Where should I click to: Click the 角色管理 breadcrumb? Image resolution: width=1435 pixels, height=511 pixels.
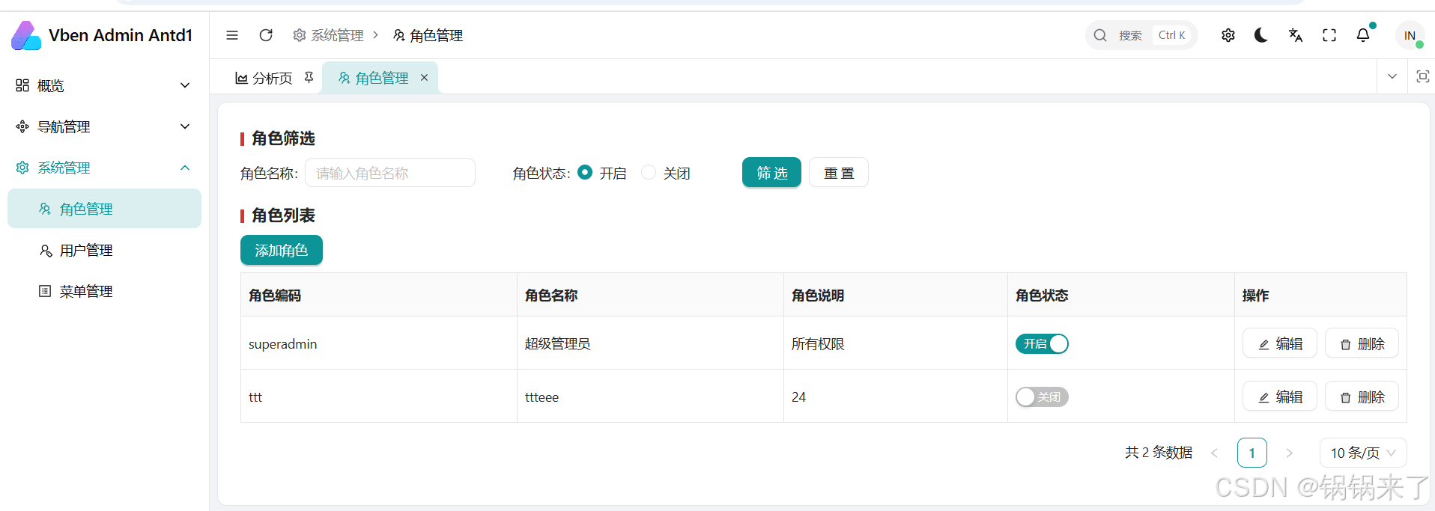(x=428, y=35)
